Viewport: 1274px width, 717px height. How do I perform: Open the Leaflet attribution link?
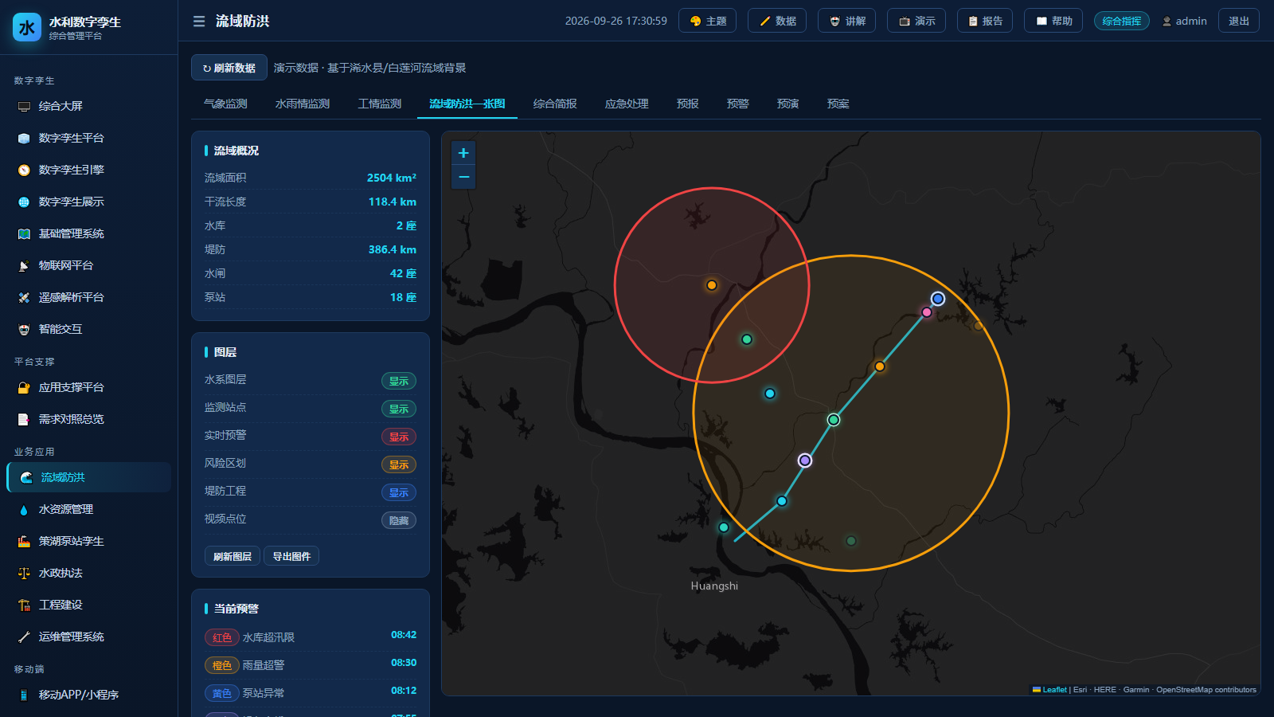click(x=1050, y=690)
